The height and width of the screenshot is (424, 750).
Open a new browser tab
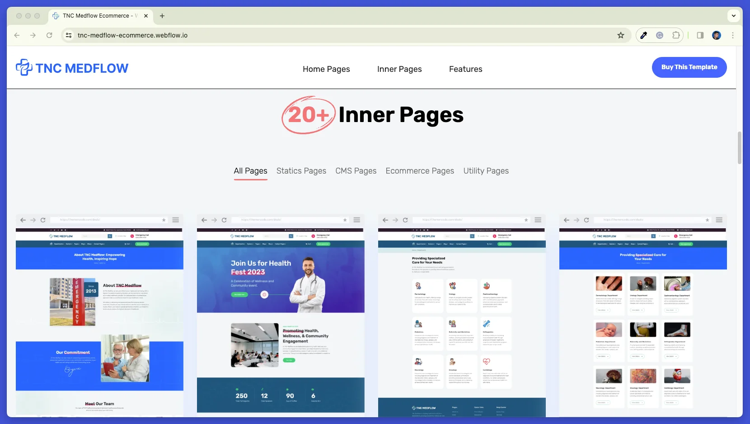[162, 16]
